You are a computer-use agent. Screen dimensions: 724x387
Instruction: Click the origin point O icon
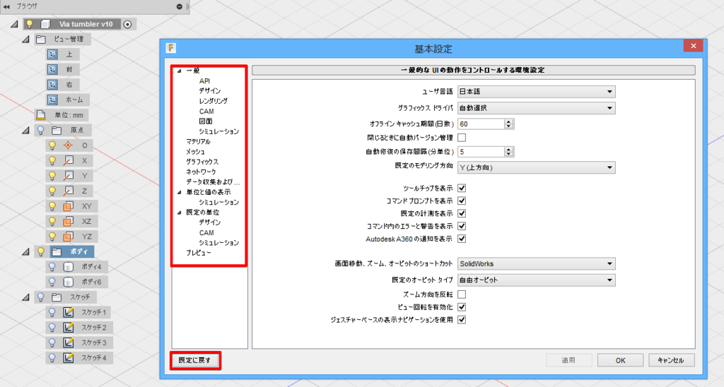69,145
